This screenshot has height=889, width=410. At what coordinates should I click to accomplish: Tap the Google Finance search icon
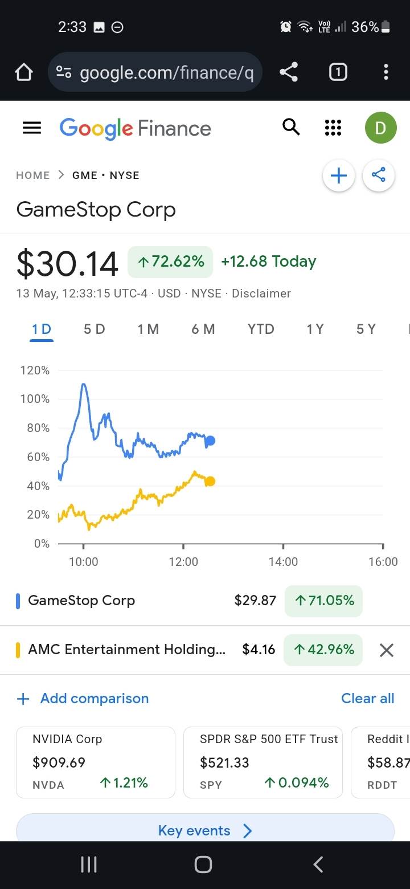(291, 128)
